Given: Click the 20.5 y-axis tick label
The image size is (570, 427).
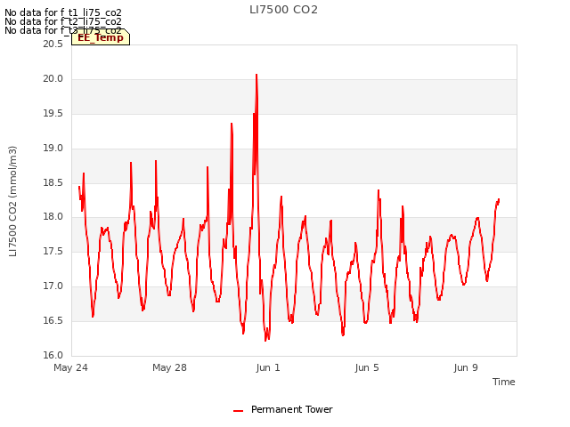Looking at the screenshot, I should 53,44.
